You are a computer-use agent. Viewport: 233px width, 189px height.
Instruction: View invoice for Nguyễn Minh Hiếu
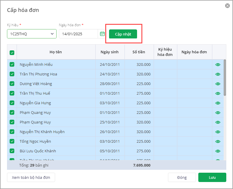tap(218, 65)
